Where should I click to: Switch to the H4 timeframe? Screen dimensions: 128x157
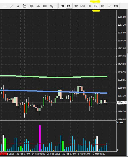96,6
